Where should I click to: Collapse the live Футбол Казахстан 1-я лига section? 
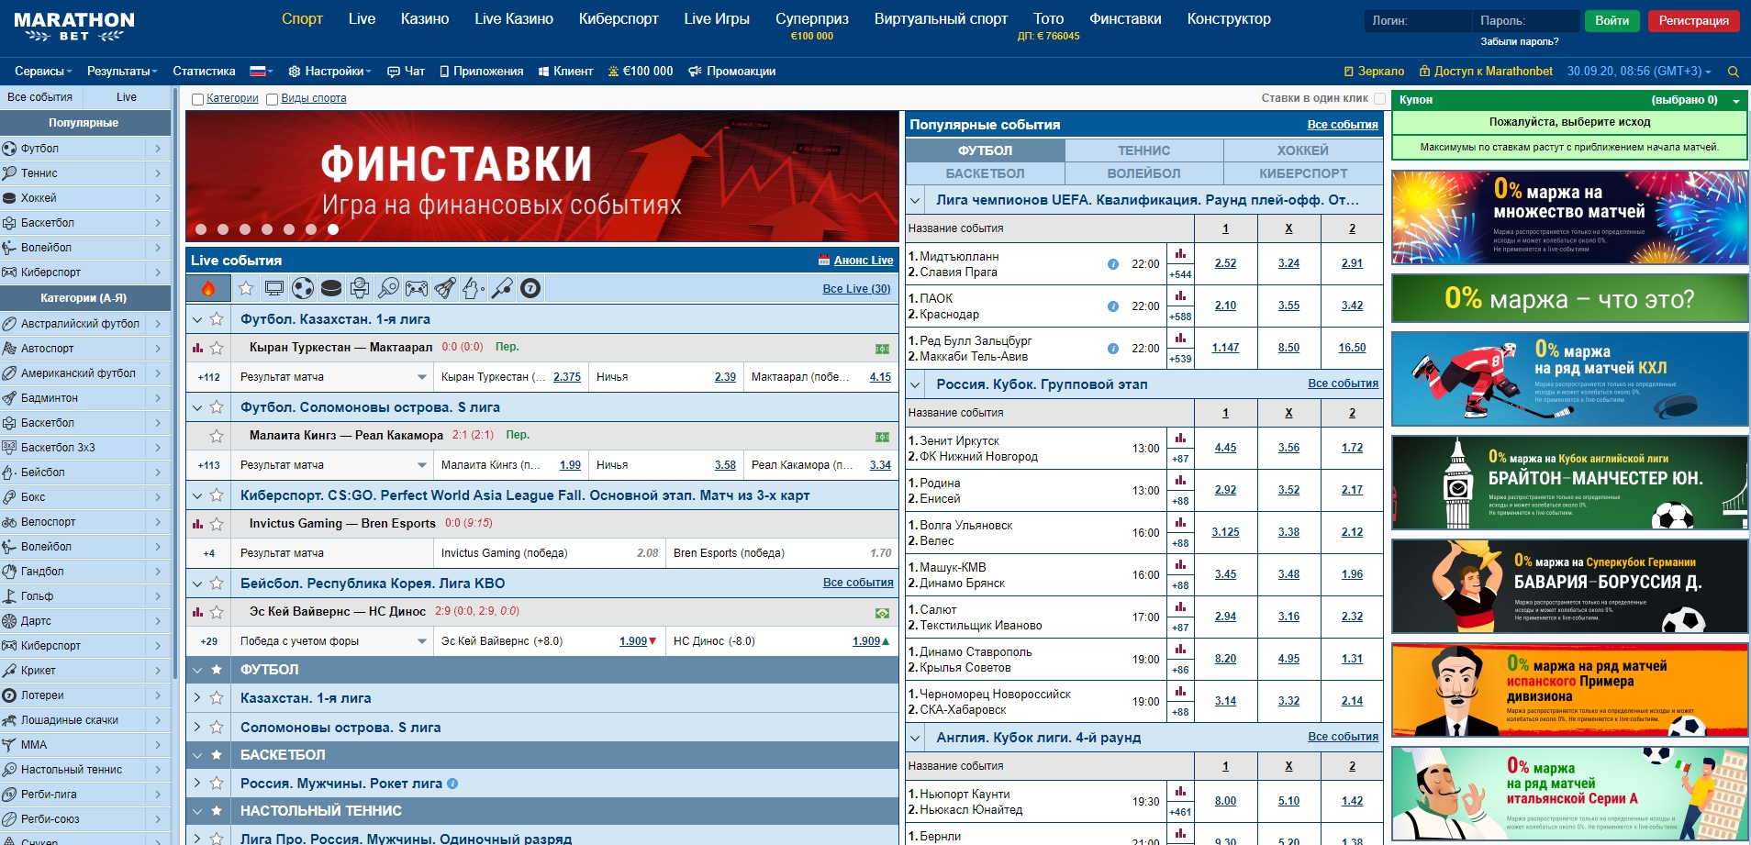click(x=196, y=319)
